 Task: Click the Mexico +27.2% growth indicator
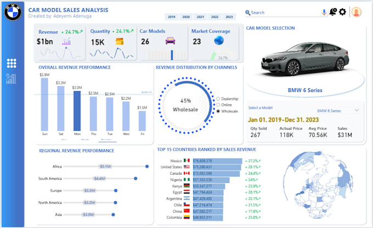(253, 161)
